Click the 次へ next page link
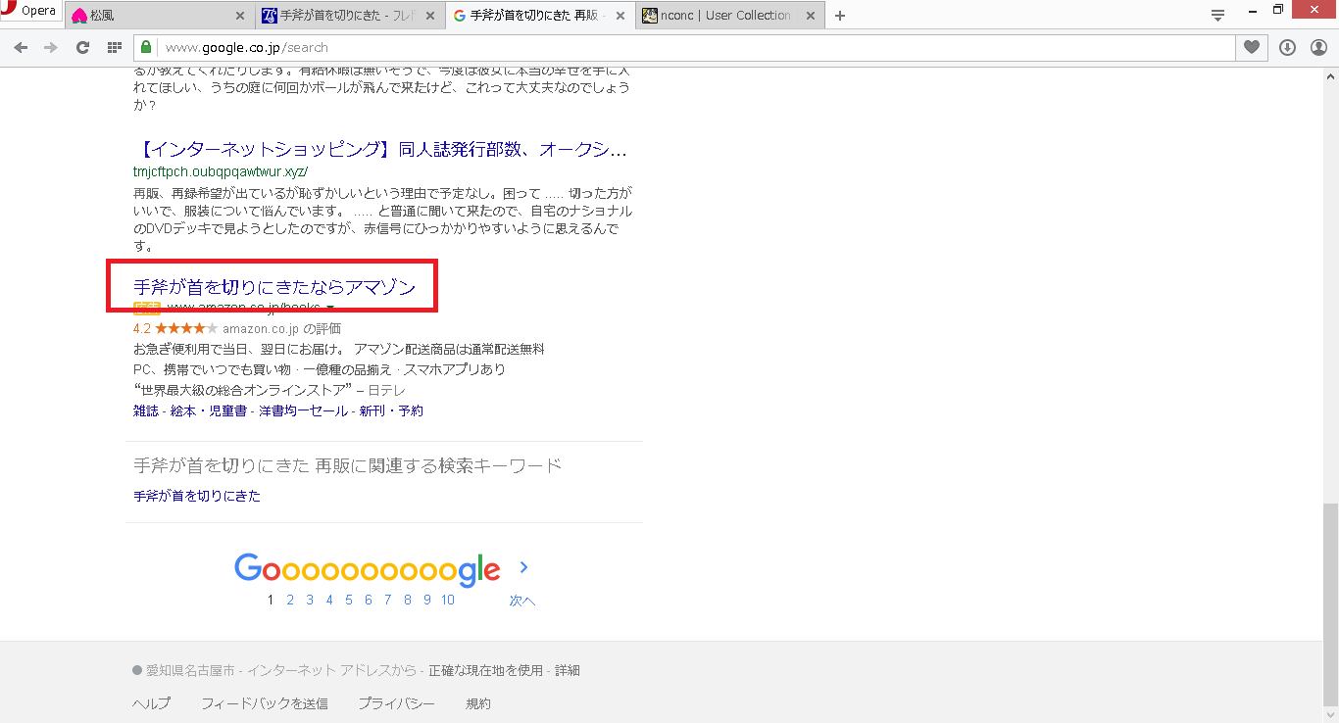Viewport: 1339px width, 723px height. point(522,601)
